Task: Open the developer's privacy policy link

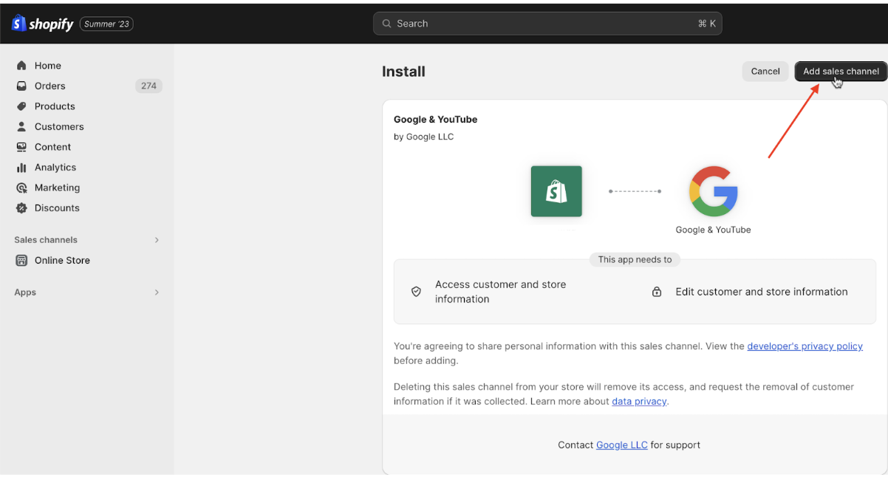Action: (x=805, y=346)
